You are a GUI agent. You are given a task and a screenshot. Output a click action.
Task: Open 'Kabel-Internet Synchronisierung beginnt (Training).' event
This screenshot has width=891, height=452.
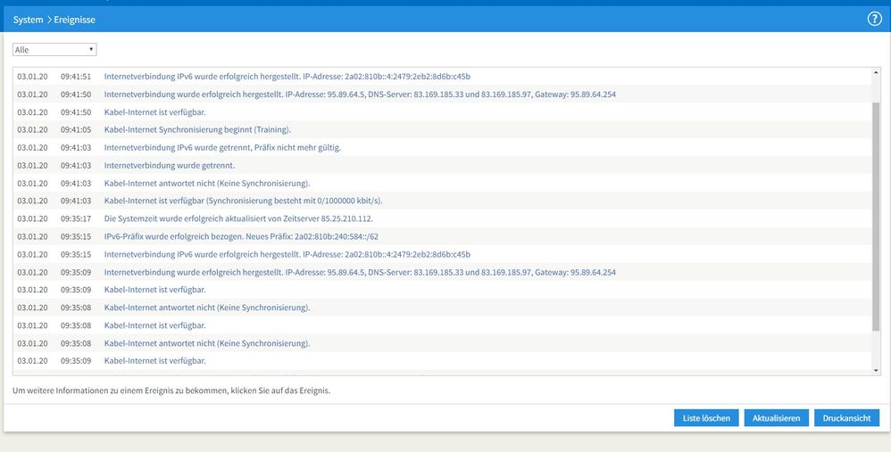442,130
